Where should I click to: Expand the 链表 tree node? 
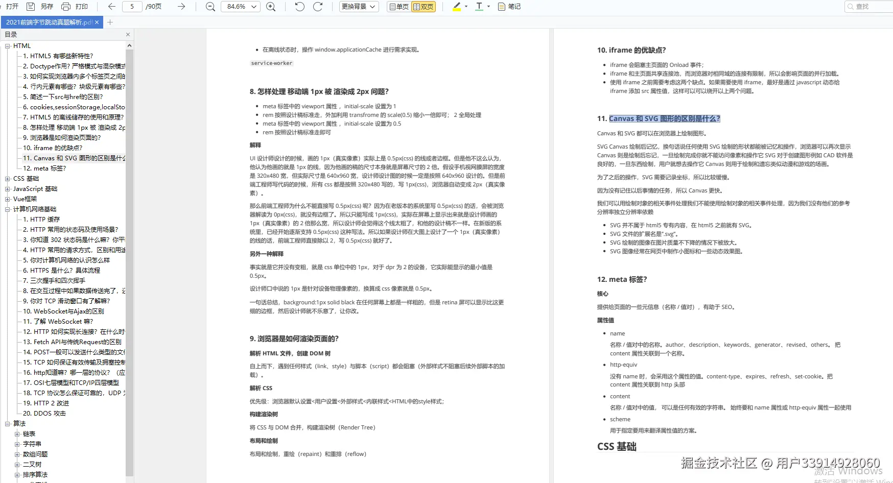tap(17, 434)
